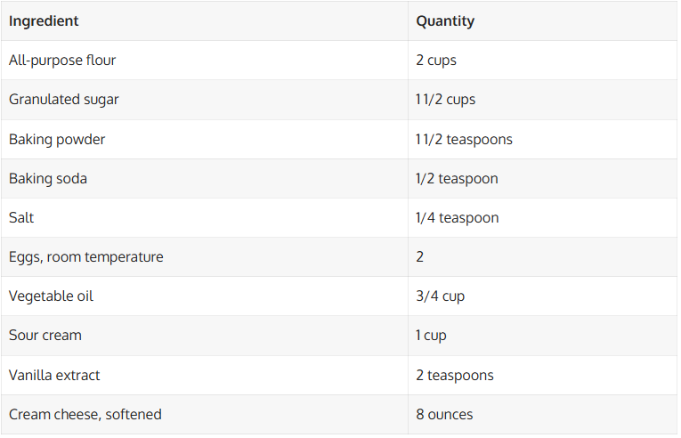Click the Quantity column header
This screenshot has height=438, width=681.
445,20
